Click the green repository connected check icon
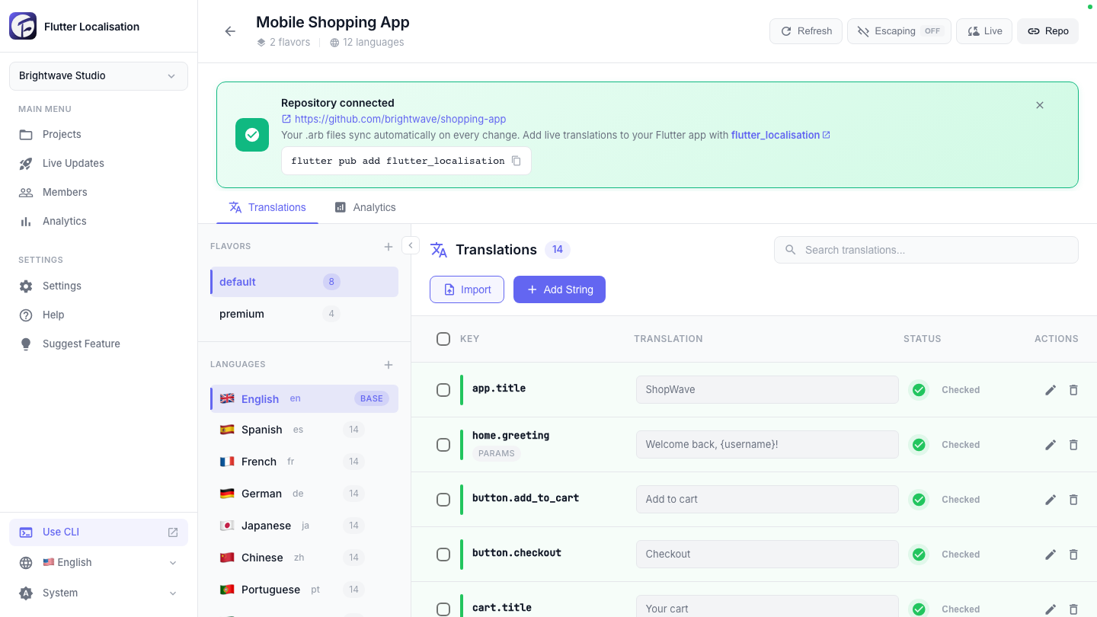Image resolution: width=1097 pixels, height=617 pixels. pyautogui.click(x=252, y=135)
